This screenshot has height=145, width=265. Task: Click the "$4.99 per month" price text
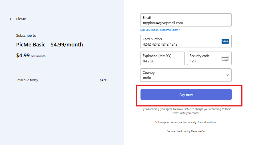pos(31,56)
